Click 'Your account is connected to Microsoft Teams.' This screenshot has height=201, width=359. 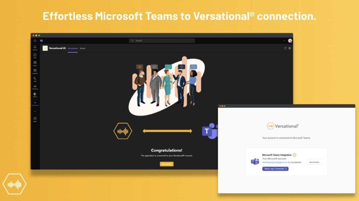point(286,138)
